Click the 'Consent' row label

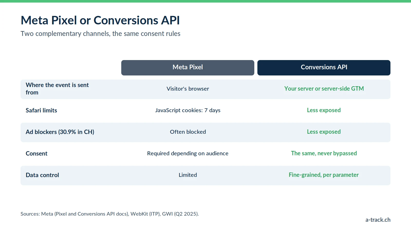tap(36, 153)
